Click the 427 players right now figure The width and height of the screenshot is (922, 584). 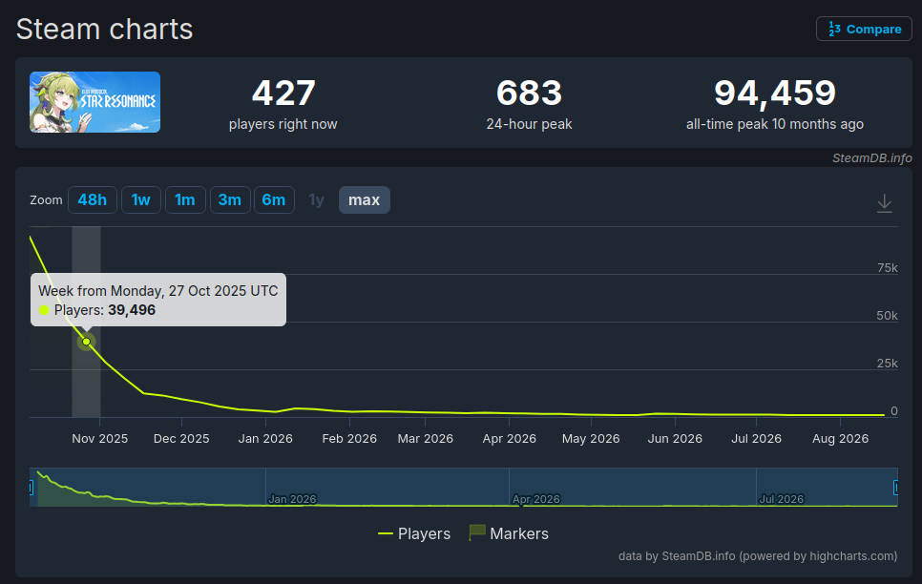[283, 93]
